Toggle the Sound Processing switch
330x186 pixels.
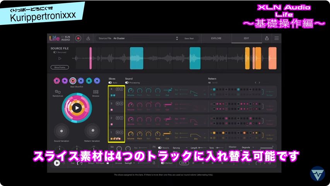(127, 83)
